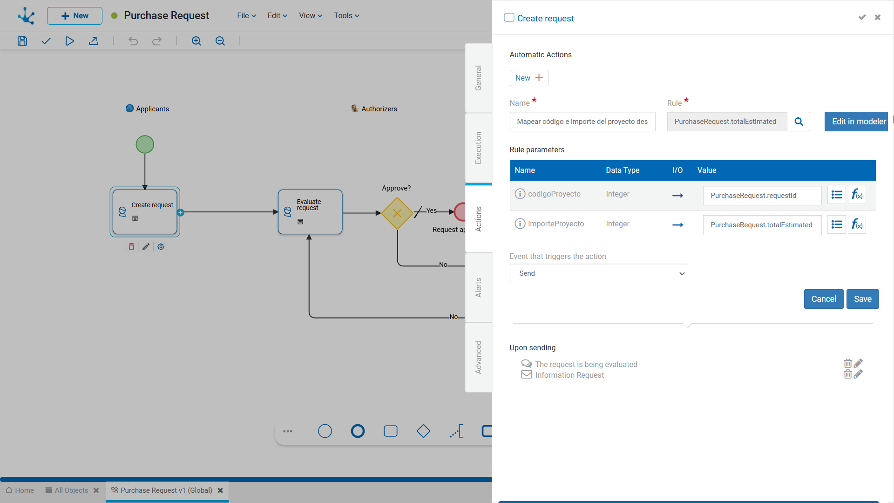Screen dimensions: 894x503
Task: Open more shapes ellipsis in palette
Action: click(288, 431)
